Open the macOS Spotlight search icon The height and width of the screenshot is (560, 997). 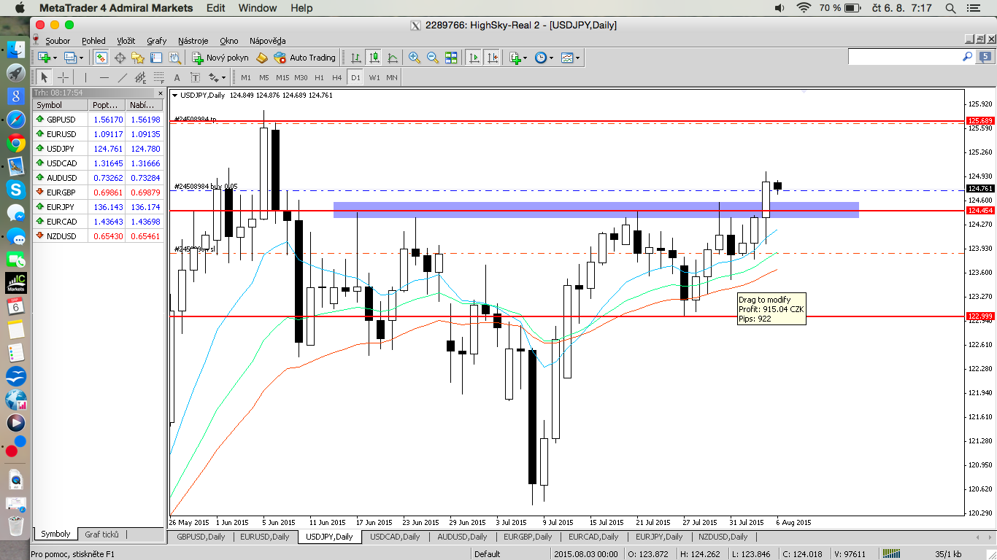[x=950, y=8]
